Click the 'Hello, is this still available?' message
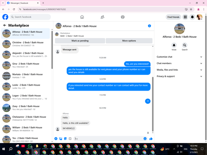This screenshot has width=207, height=155. coord(75,123)
